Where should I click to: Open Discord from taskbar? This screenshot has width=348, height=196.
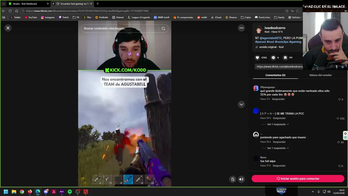pyautogui.click(x=46, y=192)
